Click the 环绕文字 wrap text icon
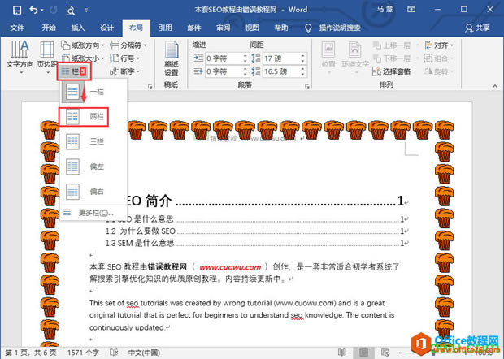This screenshot has height=359, width=504. pyautogui.click(x=355, y=57)
